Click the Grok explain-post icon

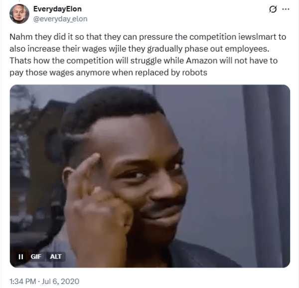tap(273, 9)
